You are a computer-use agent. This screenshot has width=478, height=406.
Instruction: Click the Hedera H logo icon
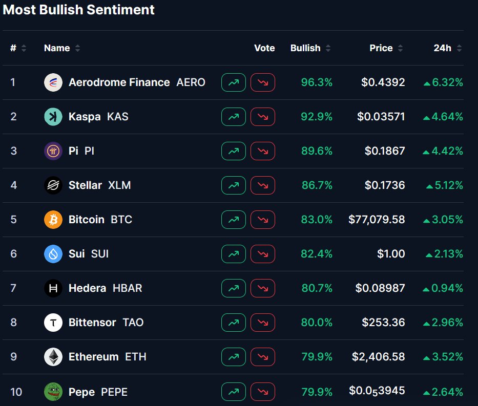coord(53,288)
